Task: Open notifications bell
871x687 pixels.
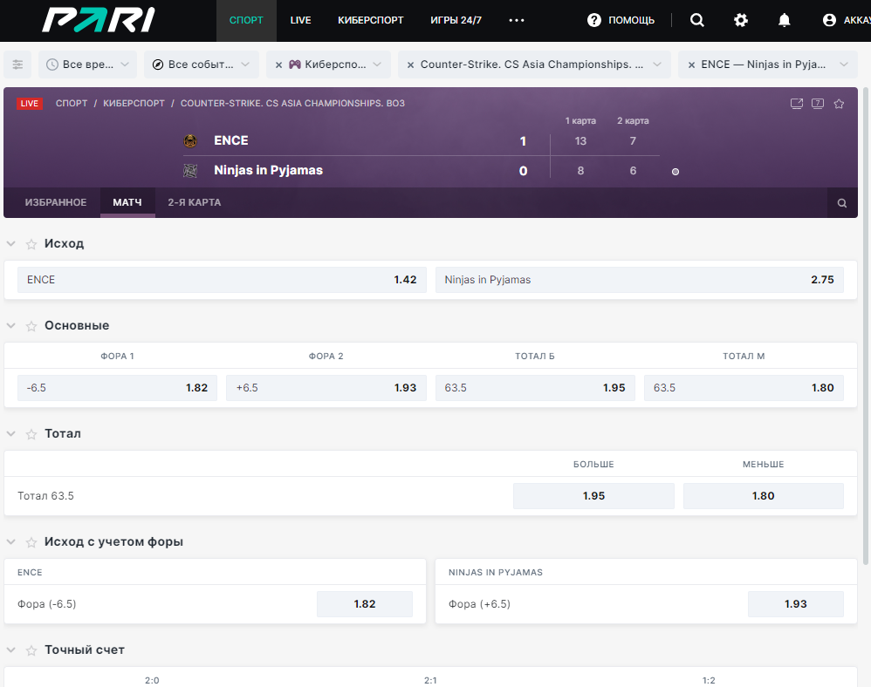Action: click(784, 21)
